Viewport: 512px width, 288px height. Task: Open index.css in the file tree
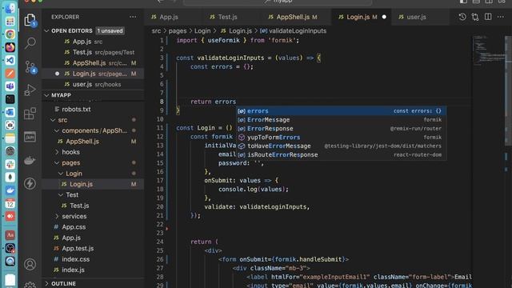[x=93, y=259]
